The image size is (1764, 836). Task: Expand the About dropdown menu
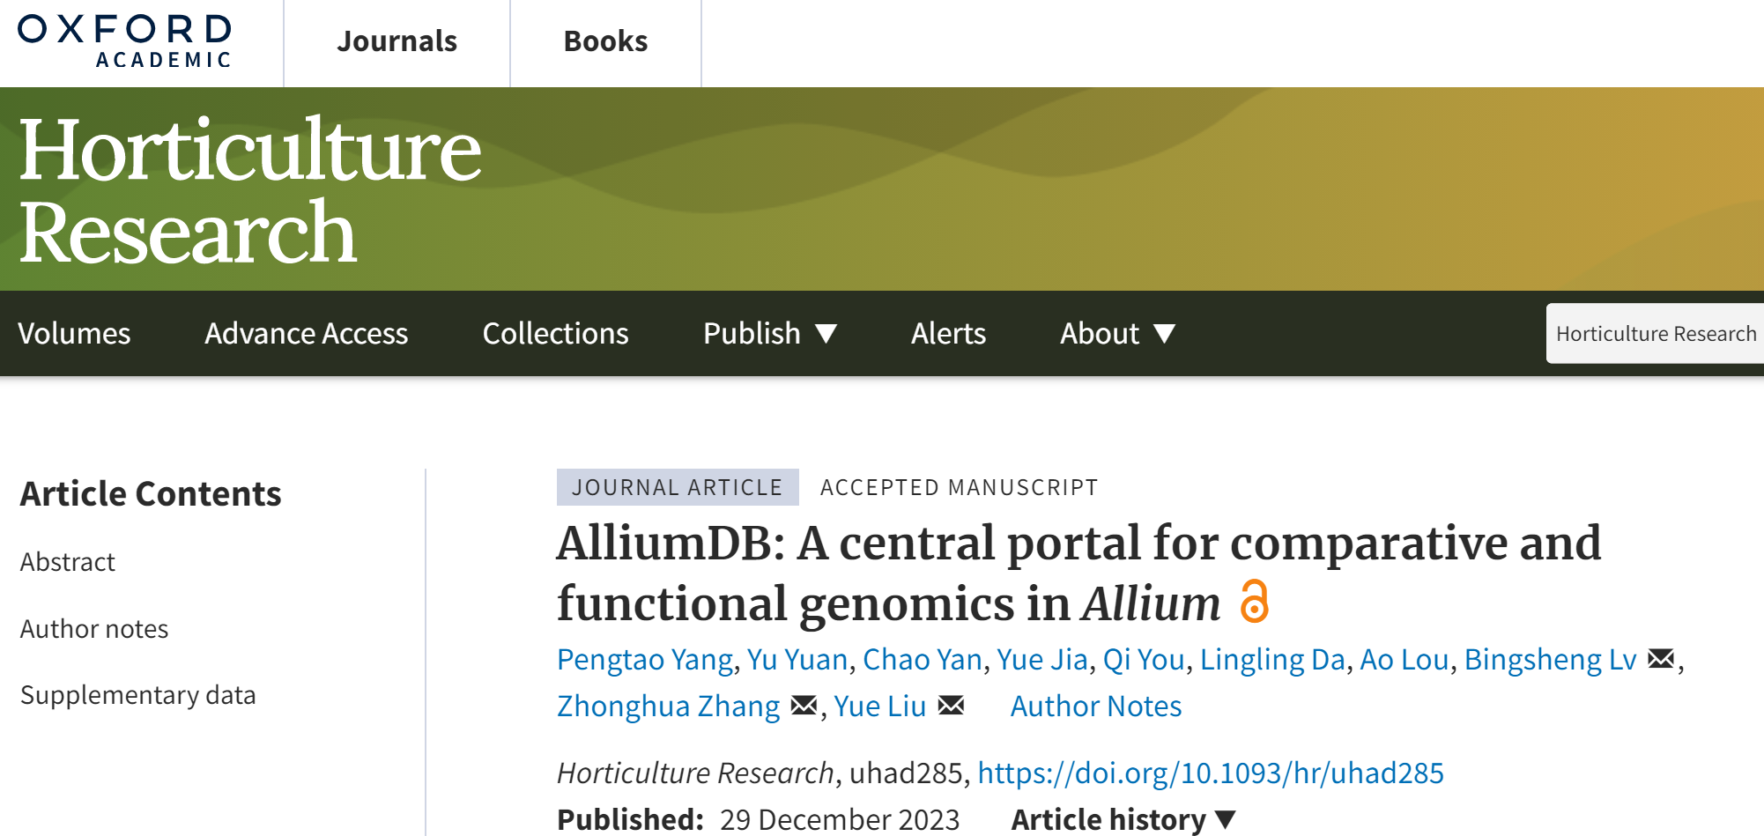coord(1116,333)
